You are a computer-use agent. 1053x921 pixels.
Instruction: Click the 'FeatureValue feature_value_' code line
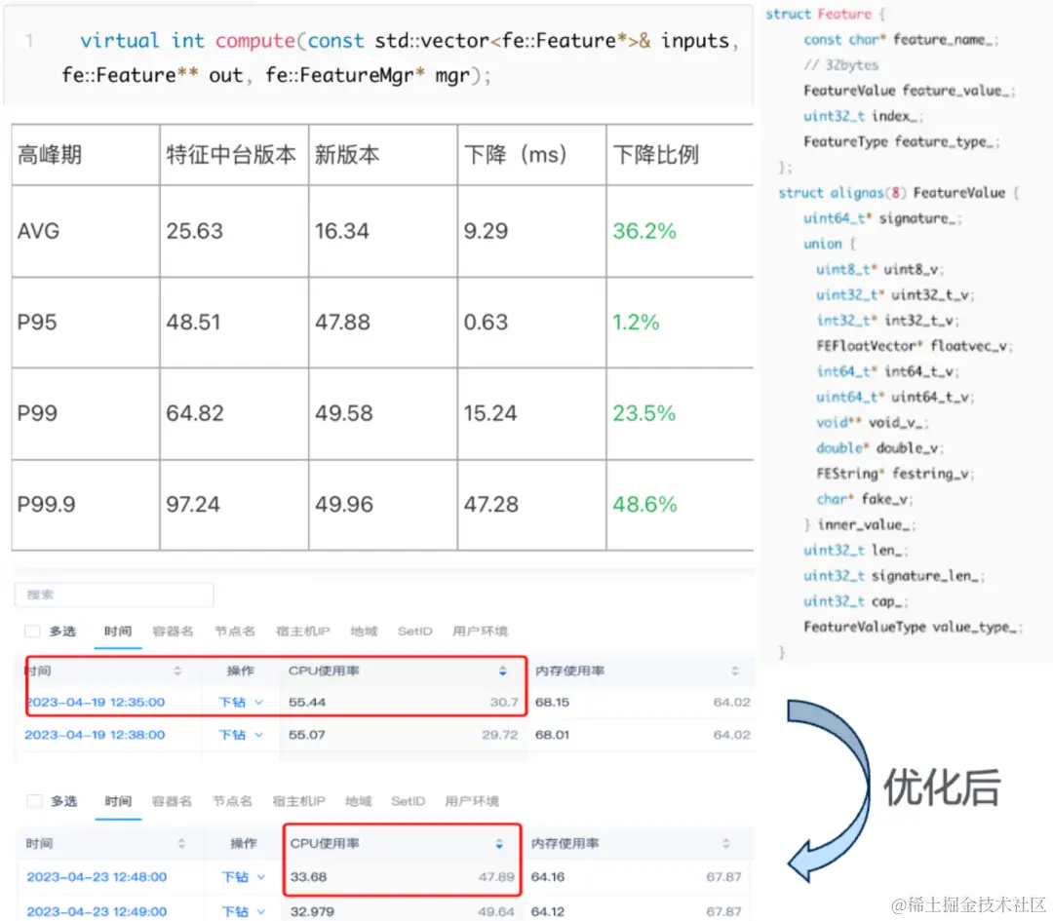point(910,91)
